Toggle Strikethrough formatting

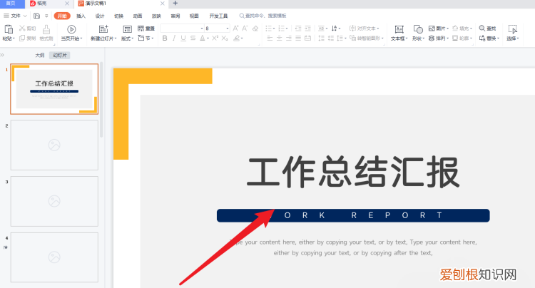(193, 38)
